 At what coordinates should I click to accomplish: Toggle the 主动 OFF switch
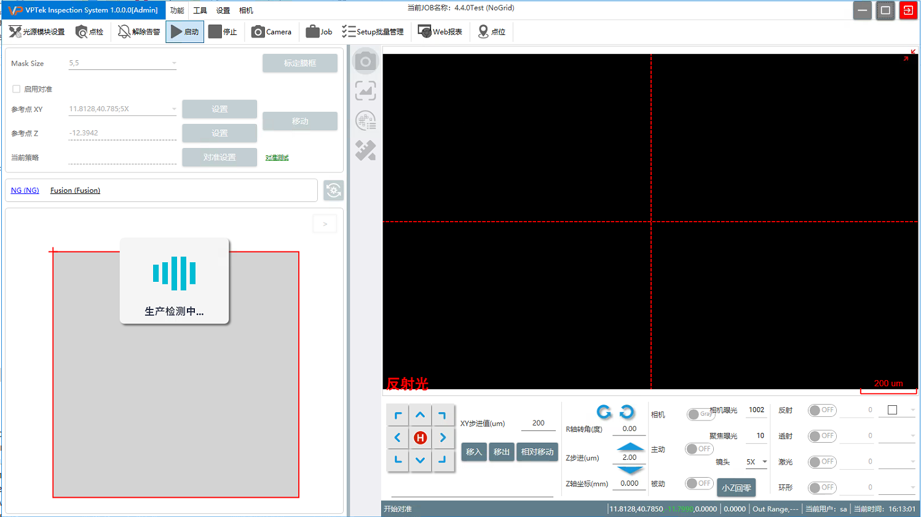click(699, 449)
